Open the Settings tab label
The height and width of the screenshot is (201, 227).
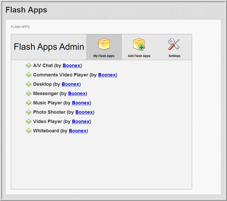[x=174, y=56]
